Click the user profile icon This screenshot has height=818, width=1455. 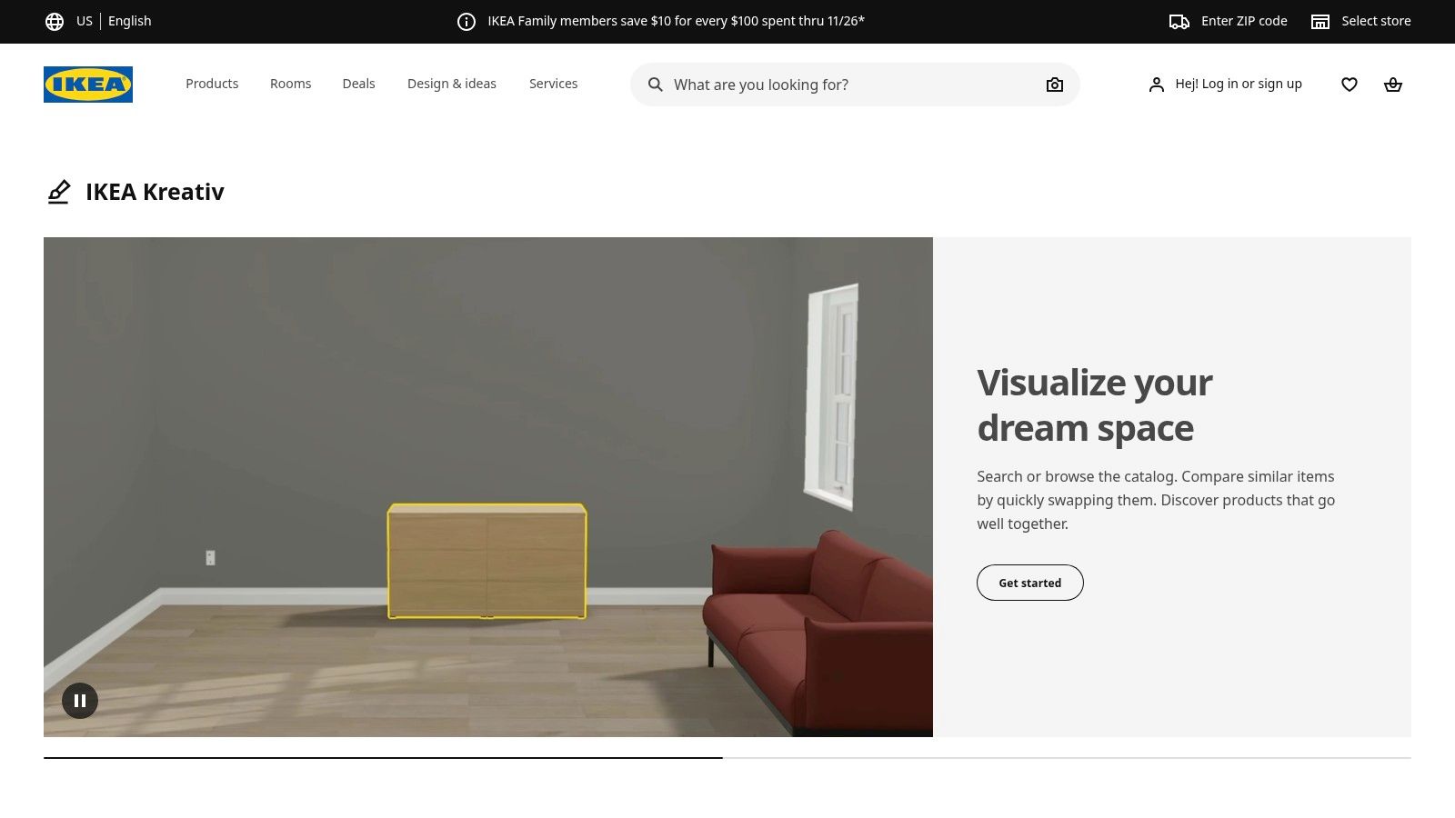[x=1157, y=85]
